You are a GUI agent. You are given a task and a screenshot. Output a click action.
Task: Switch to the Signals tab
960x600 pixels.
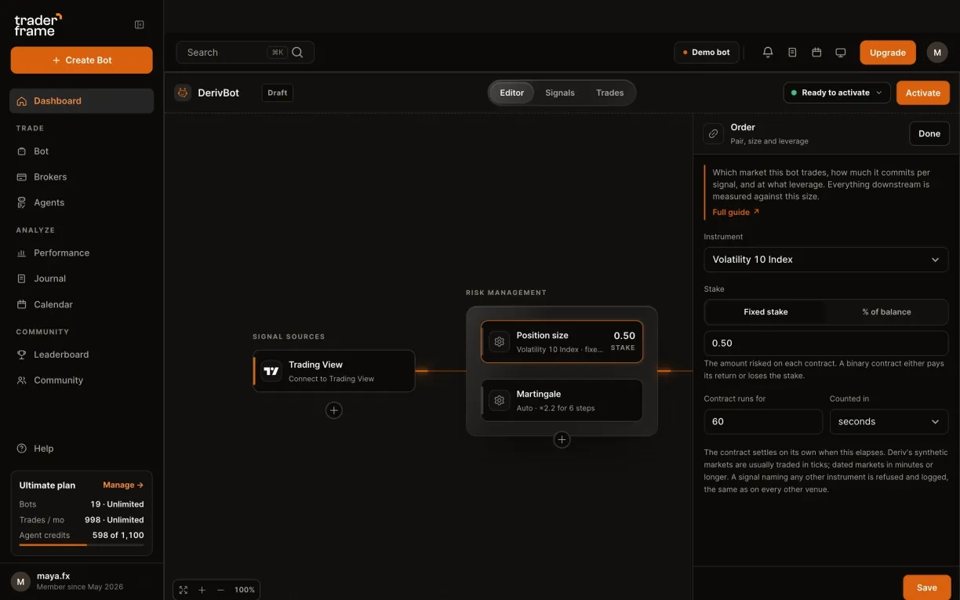560,93
